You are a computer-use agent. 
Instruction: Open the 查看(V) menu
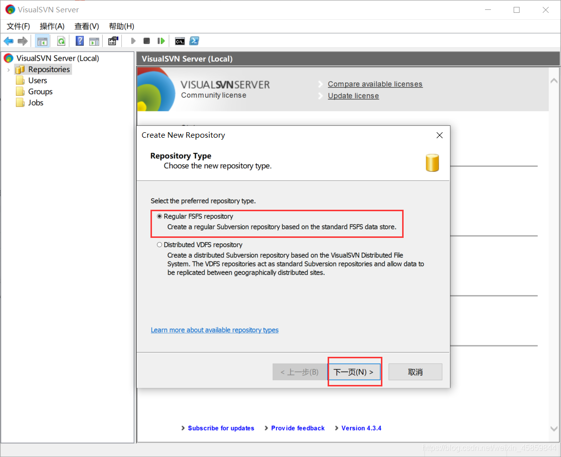pyautogui.click(x=86, y=26)
